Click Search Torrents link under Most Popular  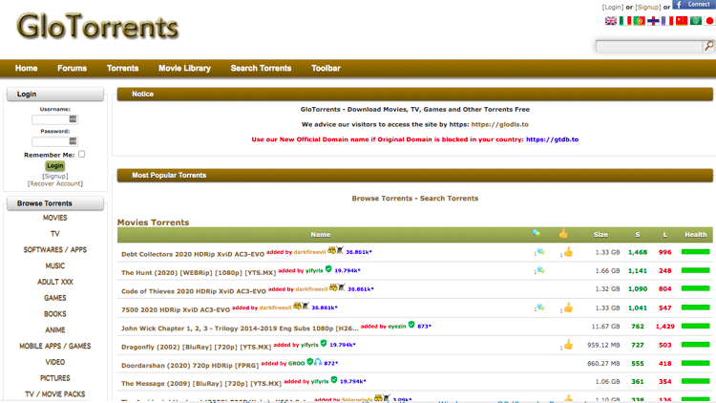449,199
